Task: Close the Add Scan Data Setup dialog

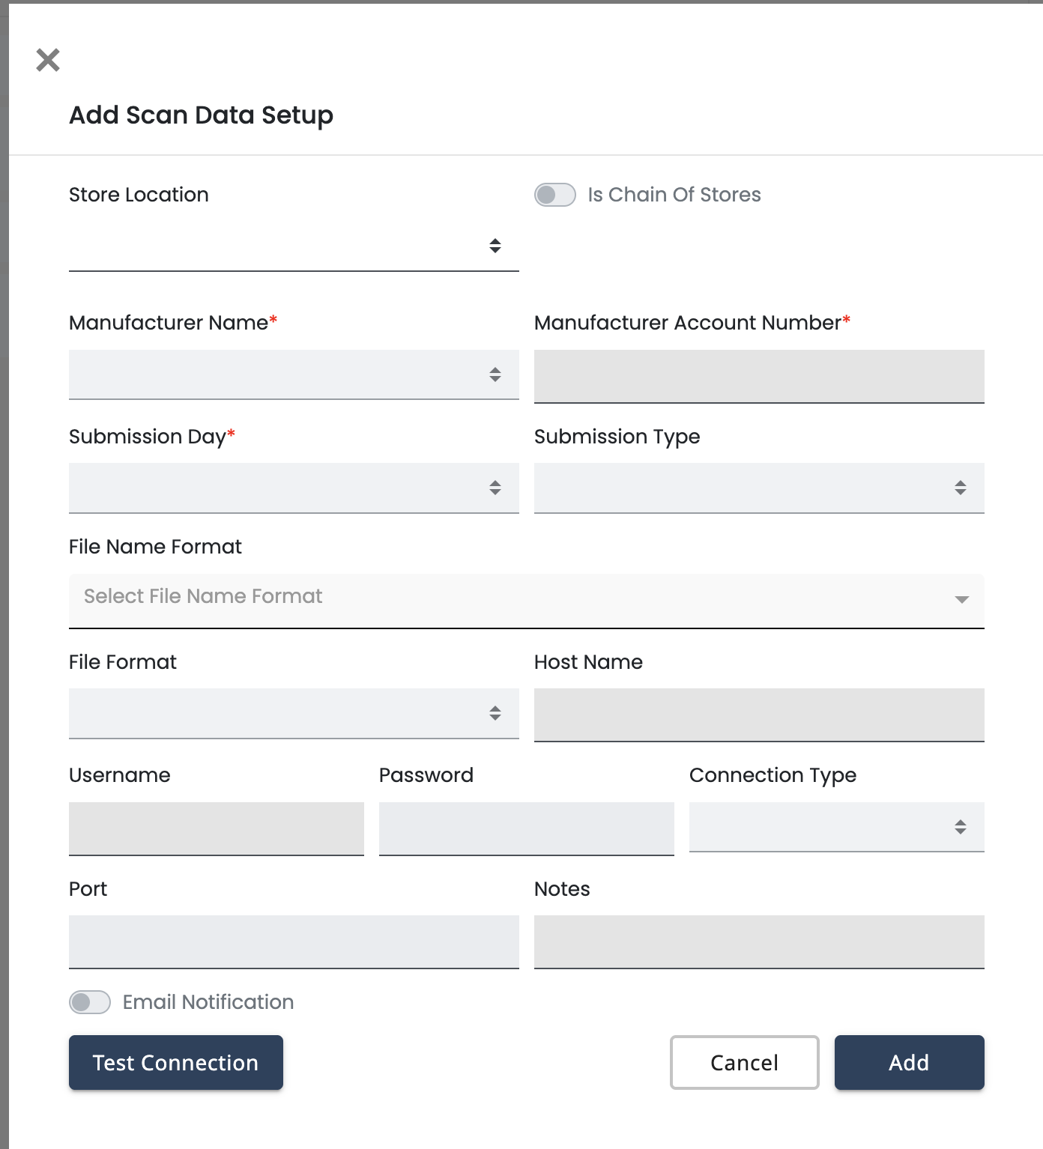Action: tap(48, 60)
